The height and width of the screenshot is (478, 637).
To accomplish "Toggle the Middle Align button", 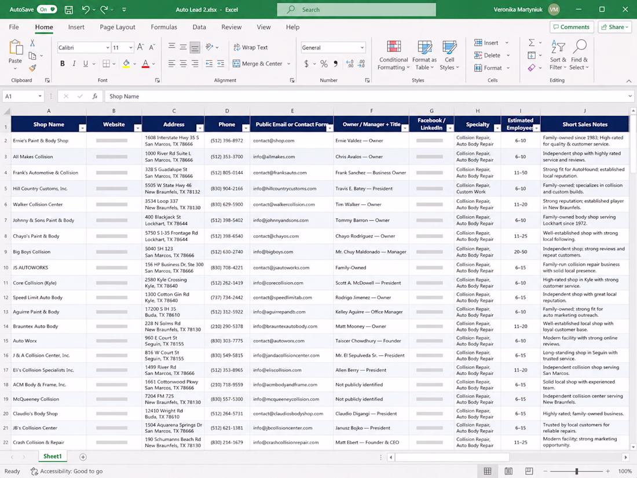I will coord(183,47).
